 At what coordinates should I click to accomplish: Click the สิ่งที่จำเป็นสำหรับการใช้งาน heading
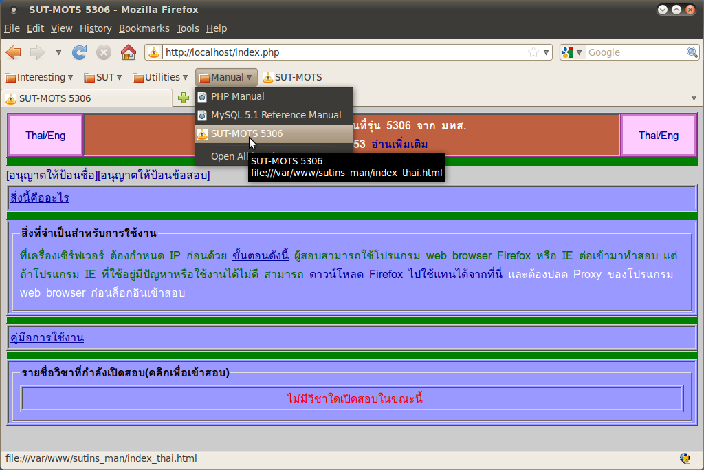[89, 233]
